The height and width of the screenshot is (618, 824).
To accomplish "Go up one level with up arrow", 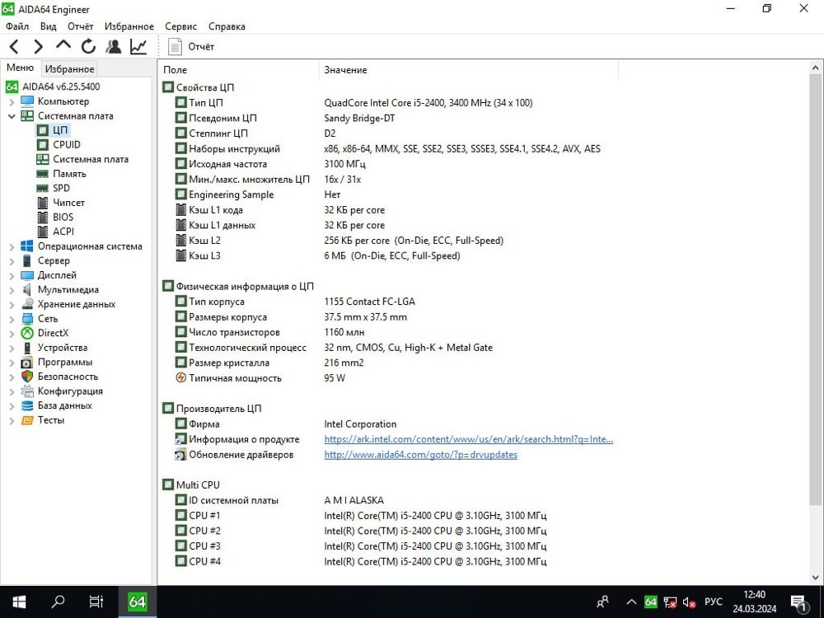I will pyautogui.click(x=63, y=45).
